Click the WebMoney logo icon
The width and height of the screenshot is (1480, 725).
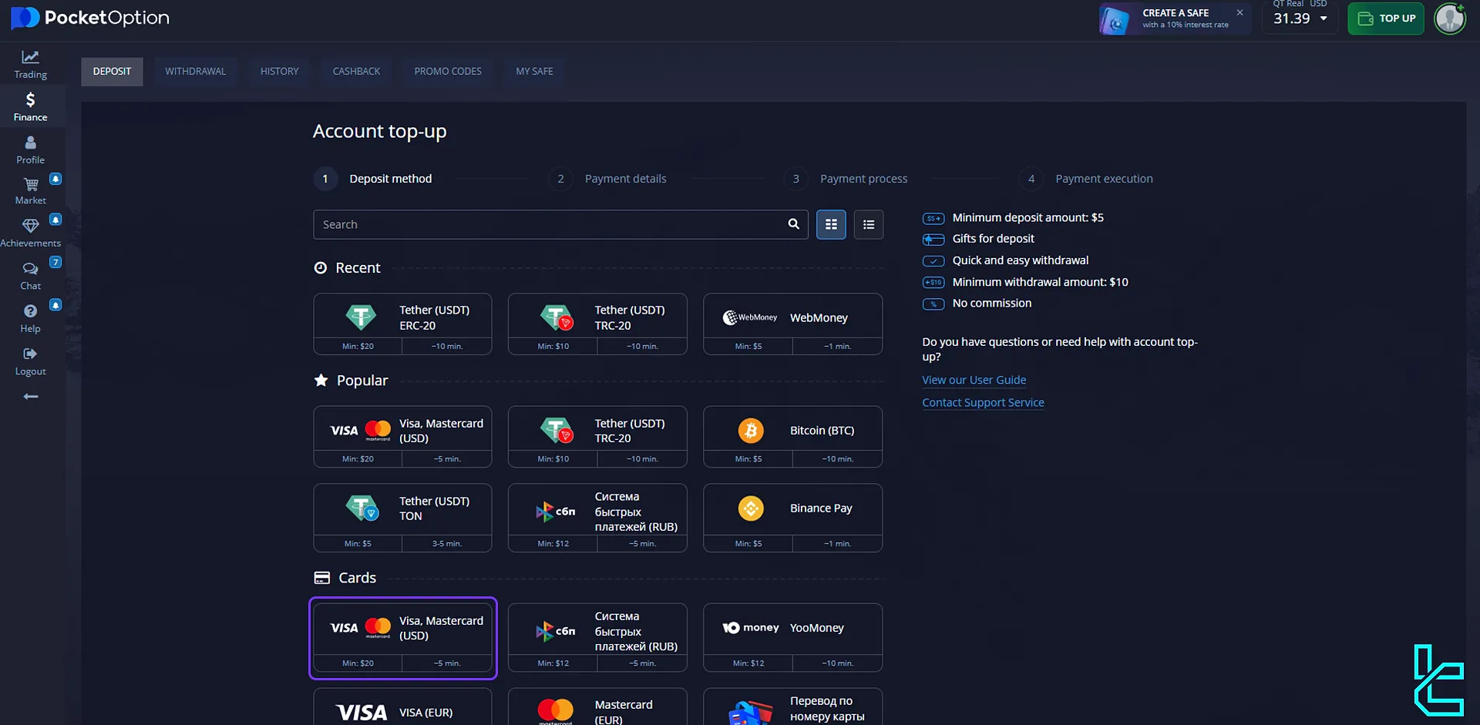click(750, 317)
